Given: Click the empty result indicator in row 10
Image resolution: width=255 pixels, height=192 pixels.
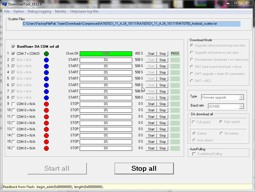Looking at the screenshot, I should 175,110.
